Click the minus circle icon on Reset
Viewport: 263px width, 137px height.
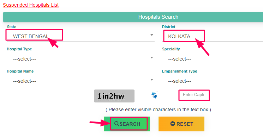coord(173,124)
